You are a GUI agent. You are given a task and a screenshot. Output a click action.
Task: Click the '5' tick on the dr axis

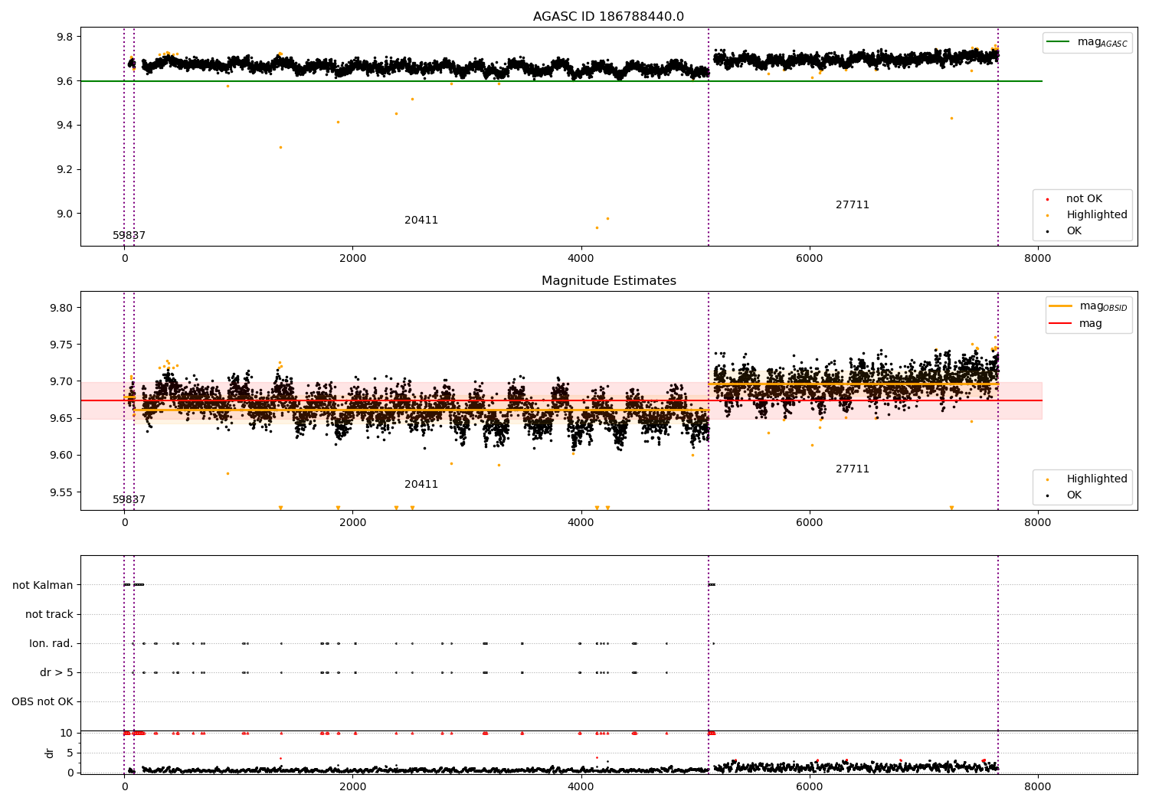click(x=70, y=753)
